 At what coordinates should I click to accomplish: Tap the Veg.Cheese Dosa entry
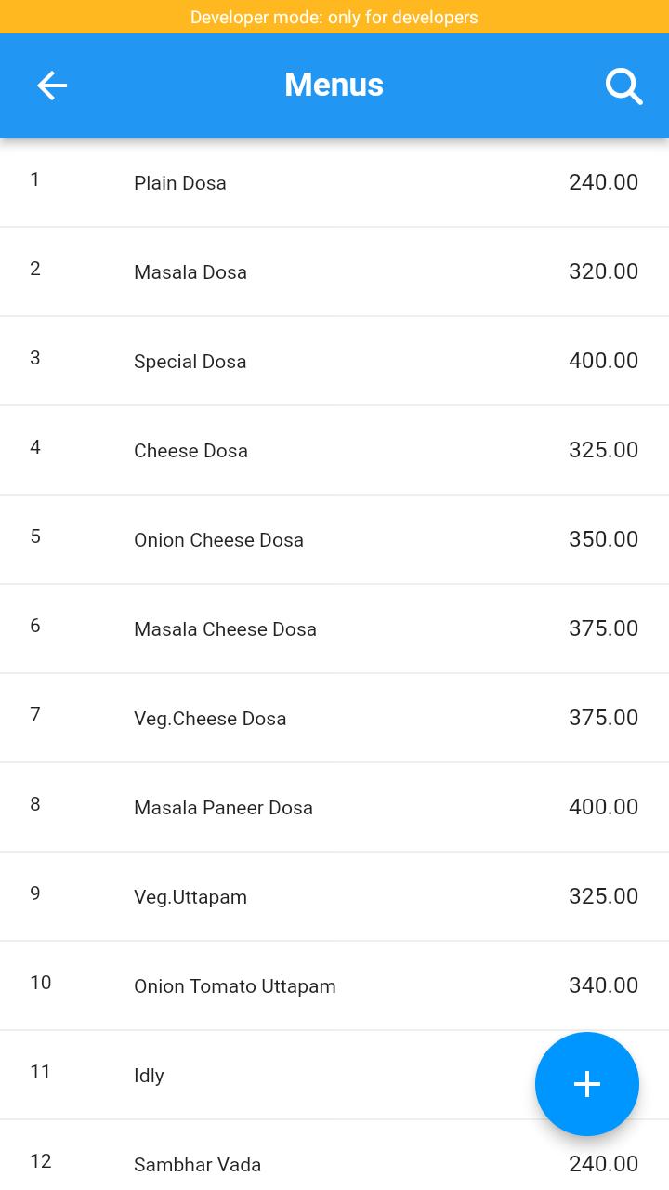point(334,718)
